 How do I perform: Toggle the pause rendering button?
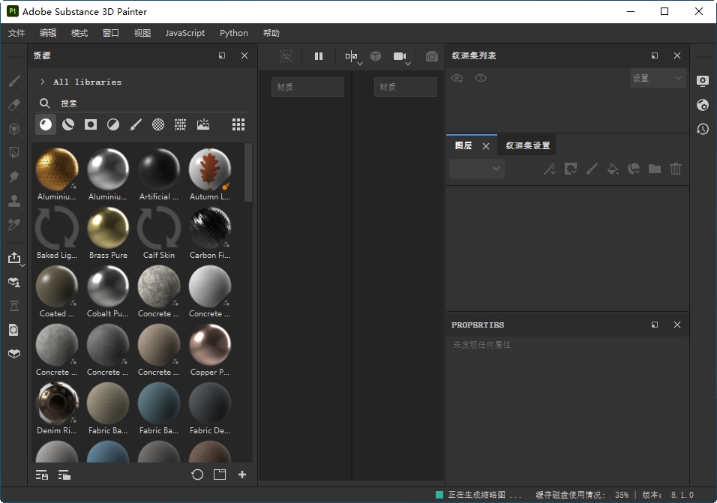pyautogui.click(x=319, y=56)
